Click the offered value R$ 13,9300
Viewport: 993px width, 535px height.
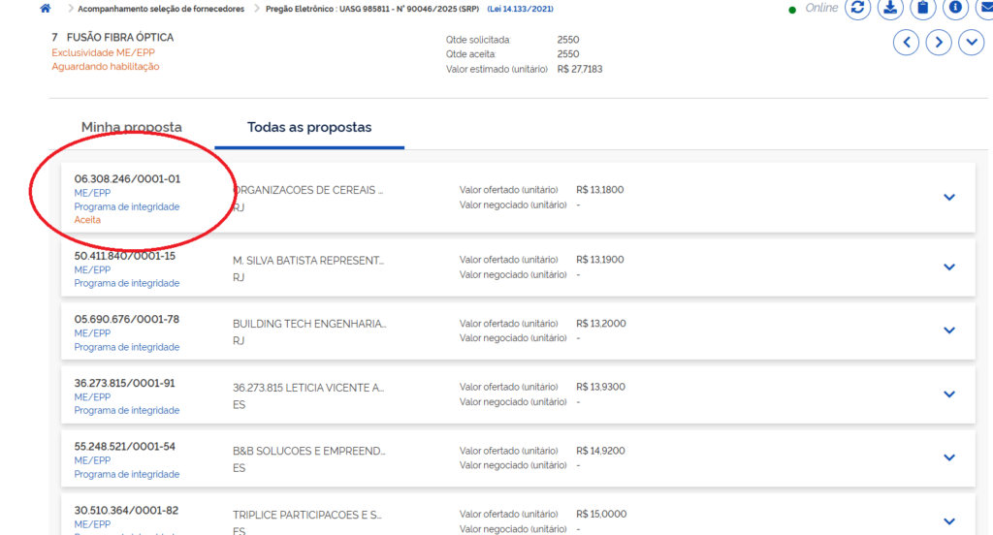(x=600, y=387)
